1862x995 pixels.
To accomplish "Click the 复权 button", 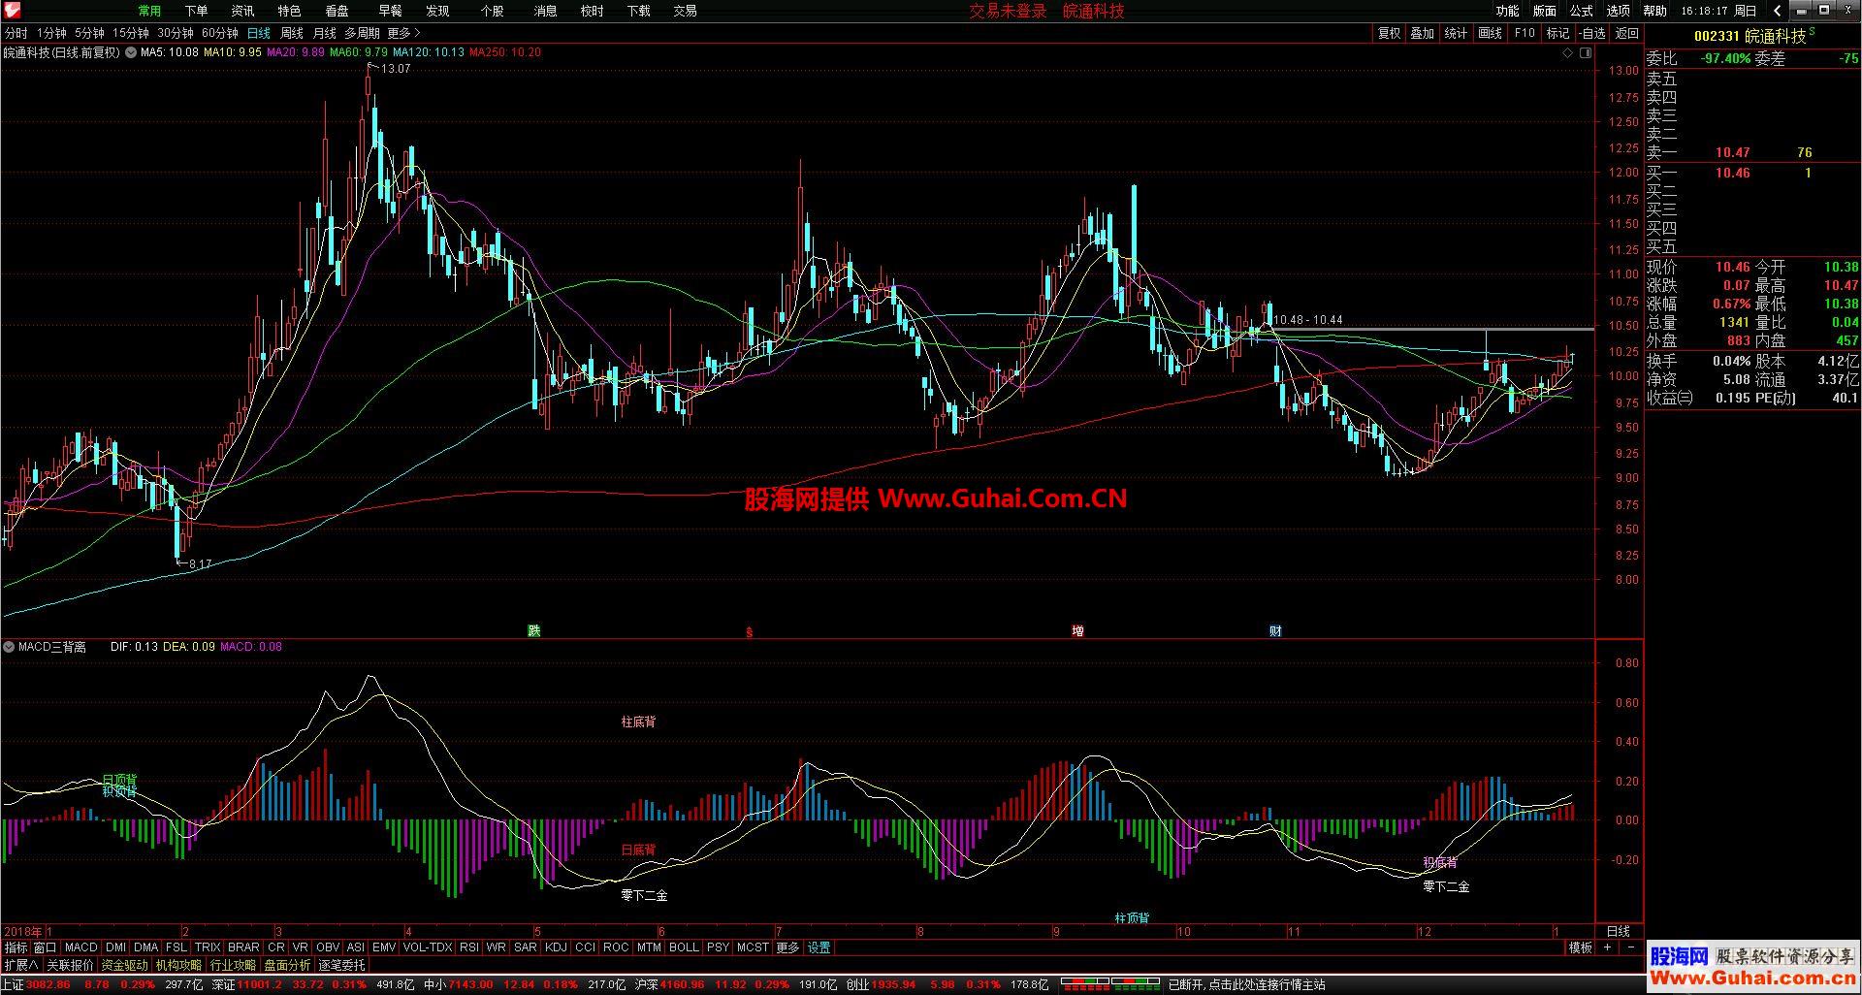I will pyautogui.click(x=1389, y=33).
